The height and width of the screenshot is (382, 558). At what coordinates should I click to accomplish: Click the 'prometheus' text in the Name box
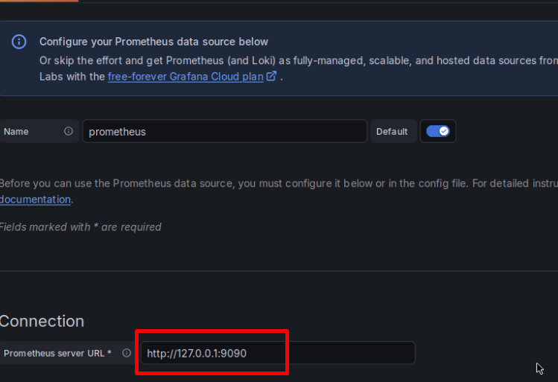117,132
